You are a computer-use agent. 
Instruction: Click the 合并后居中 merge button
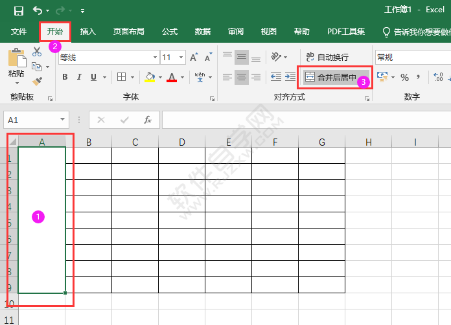(x=336, y=77)
